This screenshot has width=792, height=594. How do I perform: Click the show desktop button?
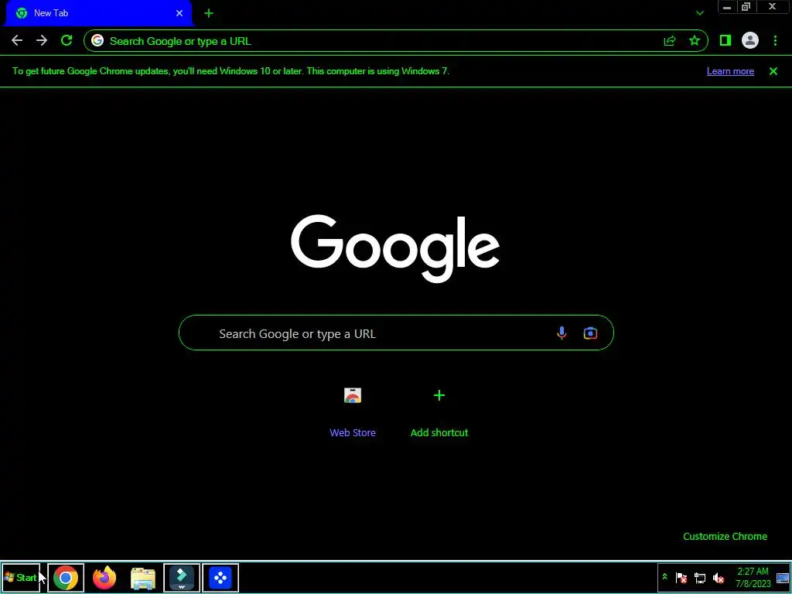click(x=783, y=578)
